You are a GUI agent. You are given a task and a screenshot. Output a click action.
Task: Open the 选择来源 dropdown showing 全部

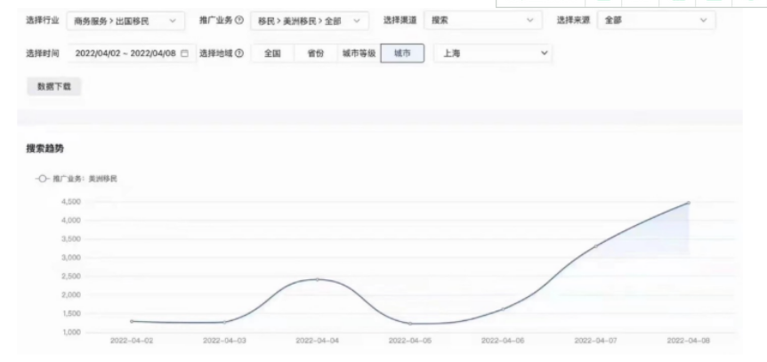[x=657, y=20]
